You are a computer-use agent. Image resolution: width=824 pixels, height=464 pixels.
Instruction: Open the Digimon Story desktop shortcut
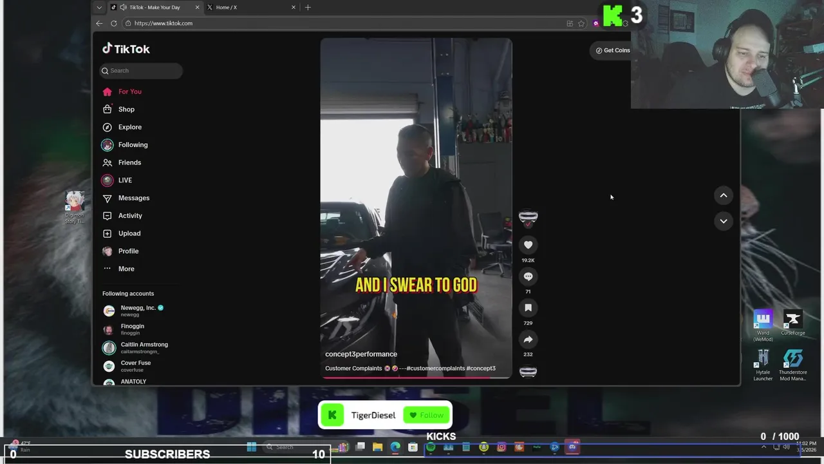(75, 208)
